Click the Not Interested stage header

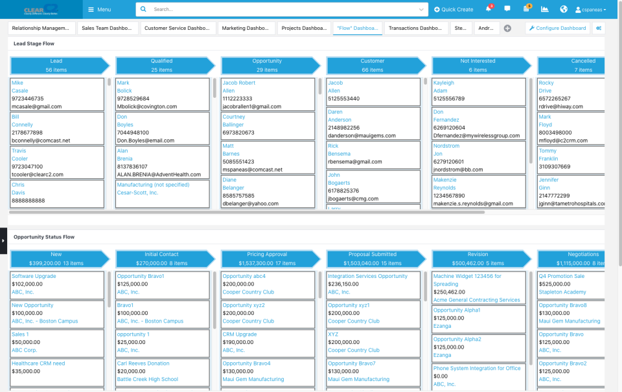pyautogui.click(x=481, y=65)
